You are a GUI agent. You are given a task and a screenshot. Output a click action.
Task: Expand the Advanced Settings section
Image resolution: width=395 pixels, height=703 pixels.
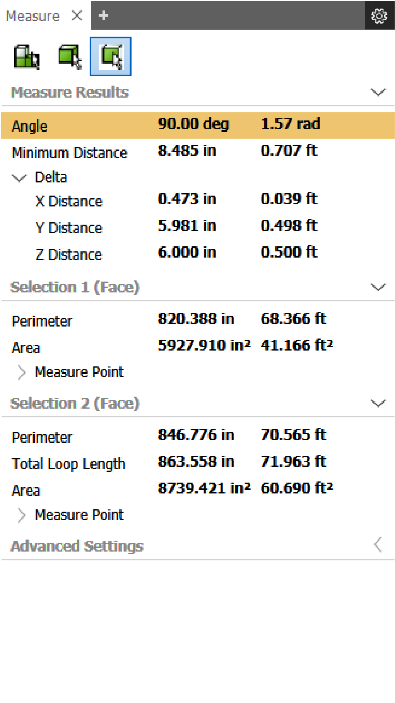click(378, 543)
